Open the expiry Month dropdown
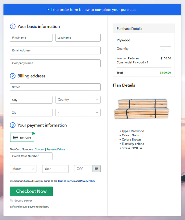 coord(23,169)
